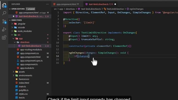Screen dimensions: 178x100
Task: Click 'src' in the breadcrumb
Action: (55, 9)
